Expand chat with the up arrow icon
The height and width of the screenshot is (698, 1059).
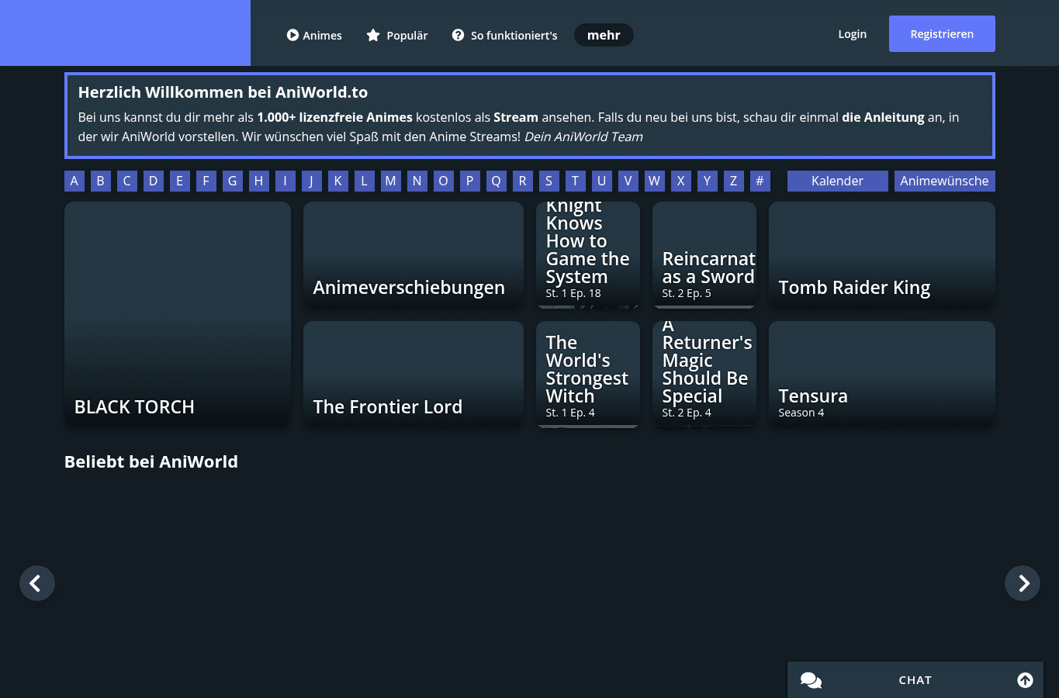coord(1025,680)
